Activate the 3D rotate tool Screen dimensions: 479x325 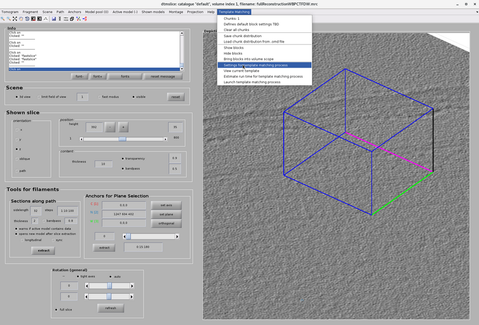[x=27, y=19]
